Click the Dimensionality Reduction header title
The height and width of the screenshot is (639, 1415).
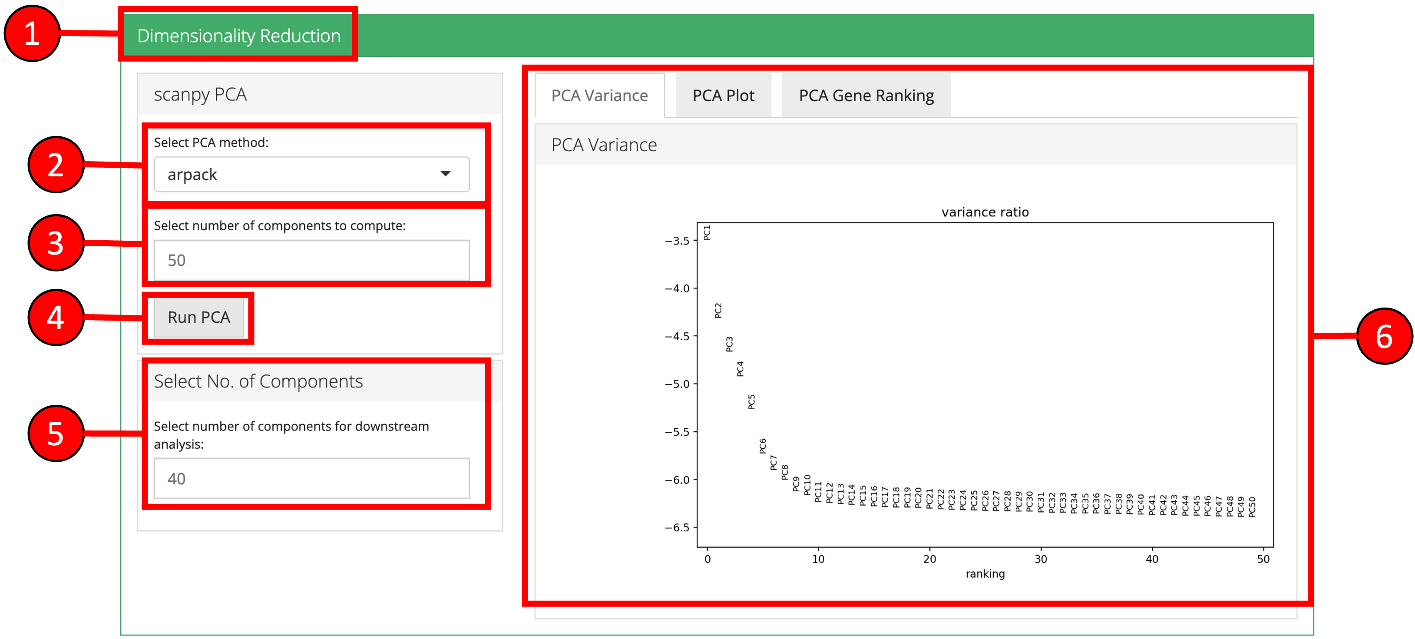coord(238,36)
